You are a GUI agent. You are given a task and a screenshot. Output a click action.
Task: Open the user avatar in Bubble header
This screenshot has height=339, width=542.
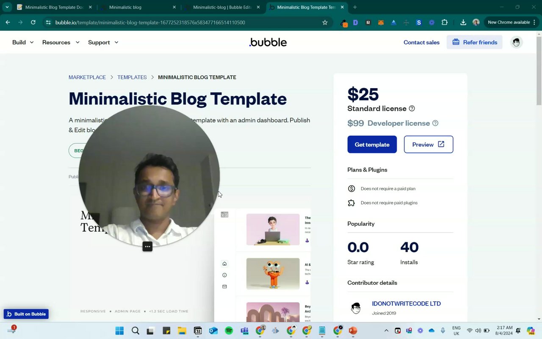(516, 42)
